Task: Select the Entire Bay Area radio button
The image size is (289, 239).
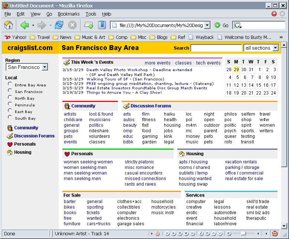Action: (10, 84)
